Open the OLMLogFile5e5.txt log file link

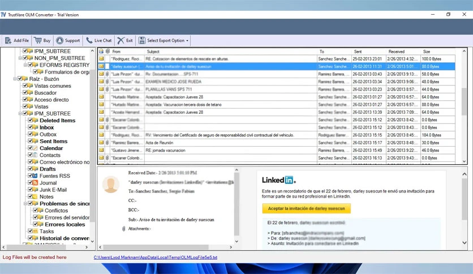pos(156,258)
